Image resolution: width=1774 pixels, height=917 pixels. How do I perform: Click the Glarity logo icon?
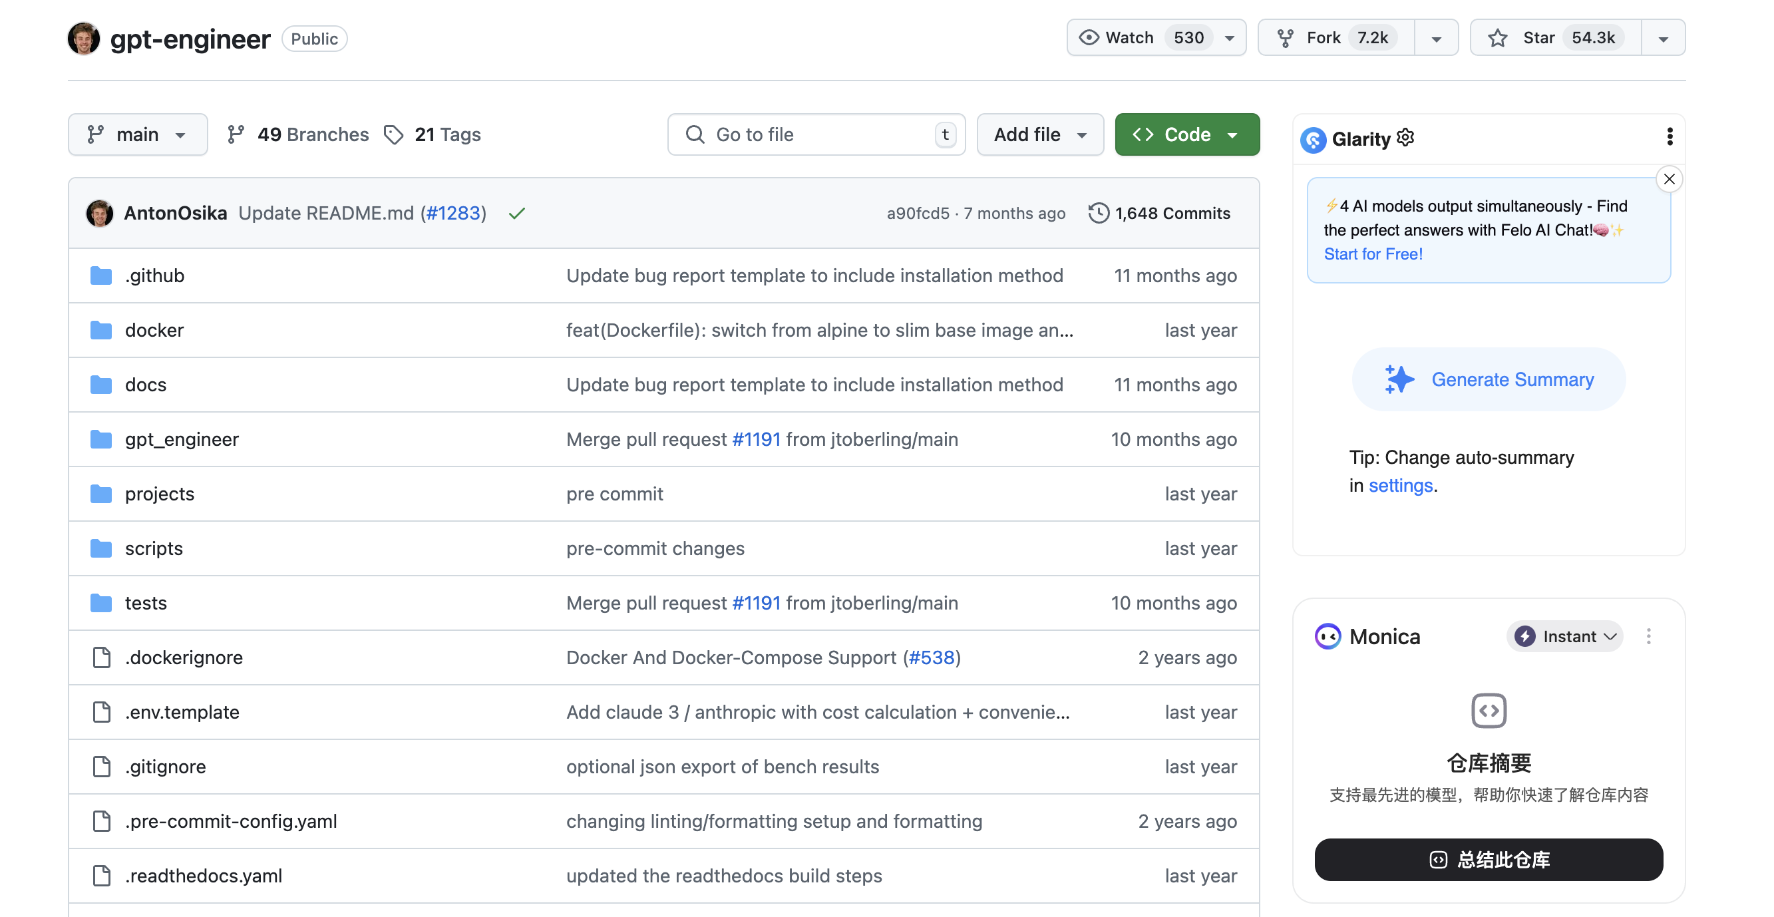(1314, 139)
